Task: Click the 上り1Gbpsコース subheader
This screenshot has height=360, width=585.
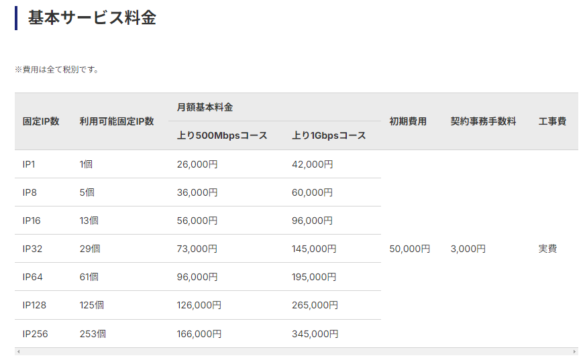Action: [329, 135]
